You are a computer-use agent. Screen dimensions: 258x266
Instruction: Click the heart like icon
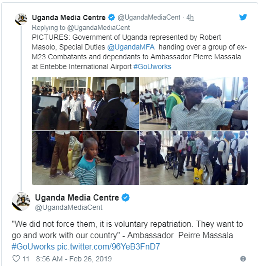(x=16, y=258)
